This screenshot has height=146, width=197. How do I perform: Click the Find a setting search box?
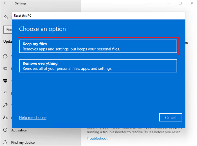8,29
